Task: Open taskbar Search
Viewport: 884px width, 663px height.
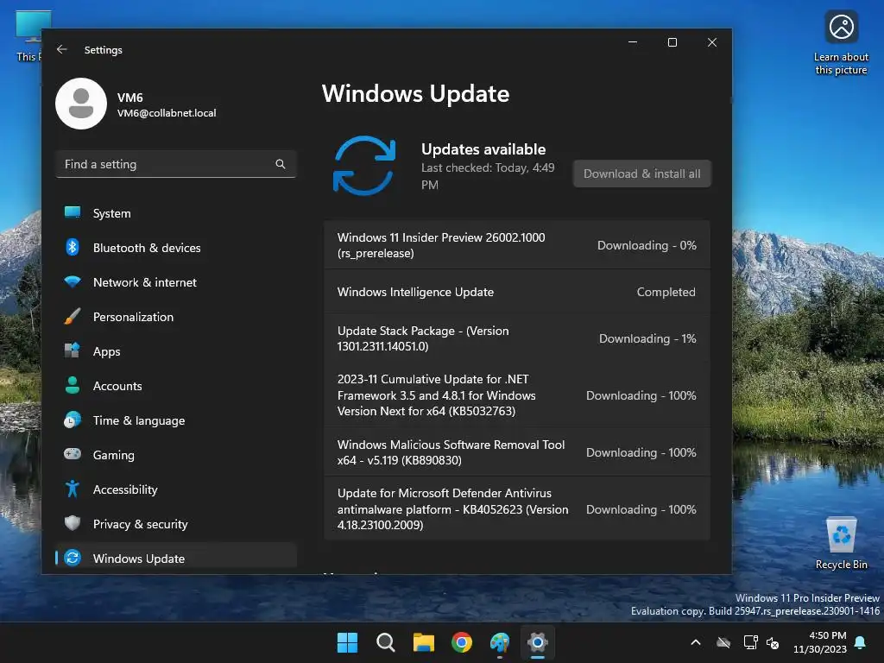Action: [x=386, y=642]
